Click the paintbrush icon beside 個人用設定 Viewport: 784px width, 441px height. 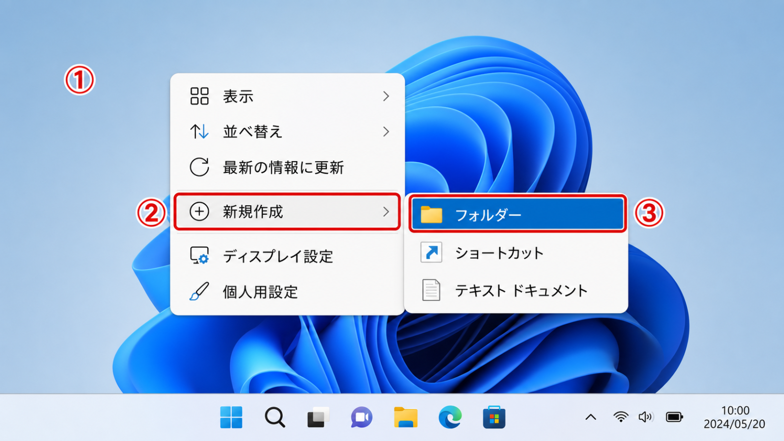[x=199, y=292]
